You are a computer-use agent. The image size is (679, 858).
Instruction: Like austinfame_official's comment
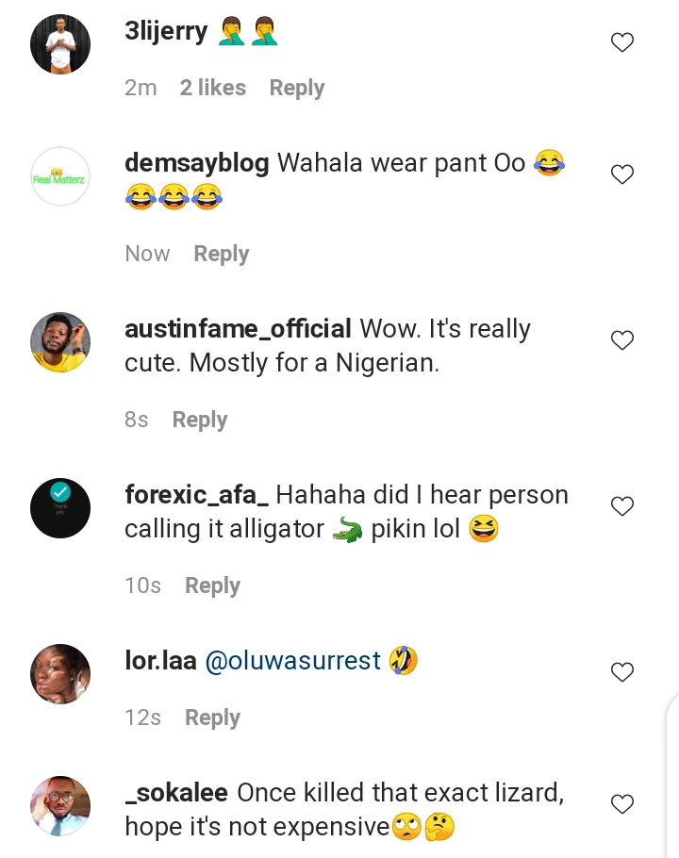622,340
